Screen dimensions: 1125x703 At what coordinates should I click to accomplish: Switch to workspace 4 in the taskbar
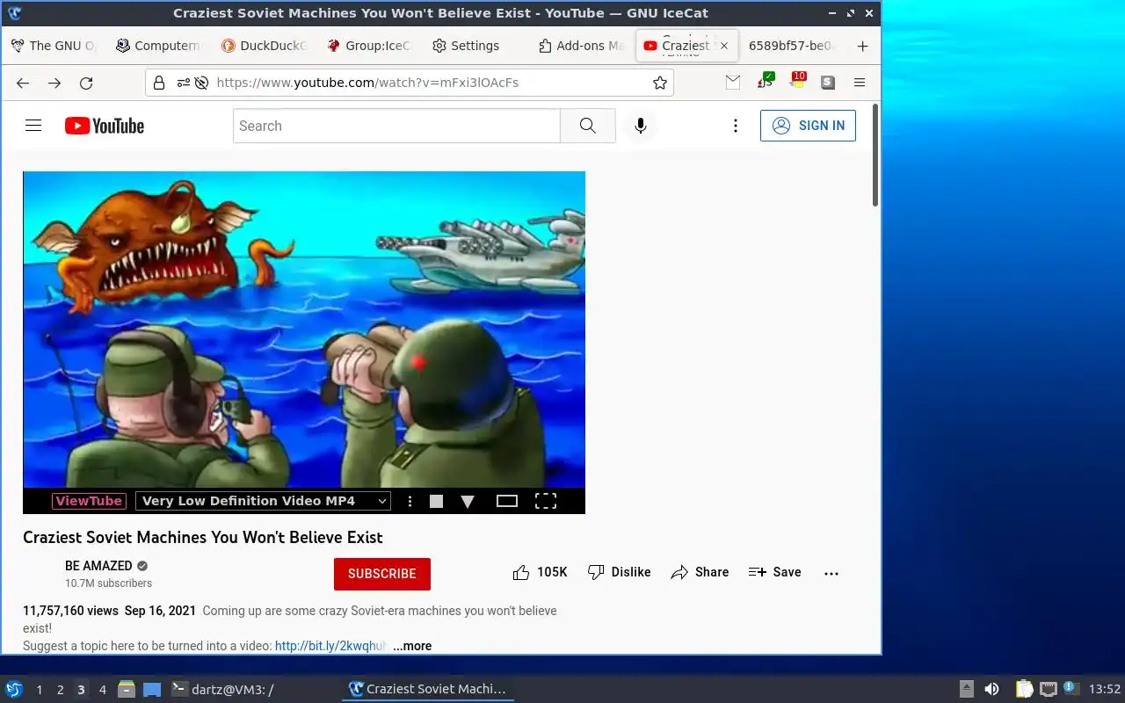tap(103, 690)
